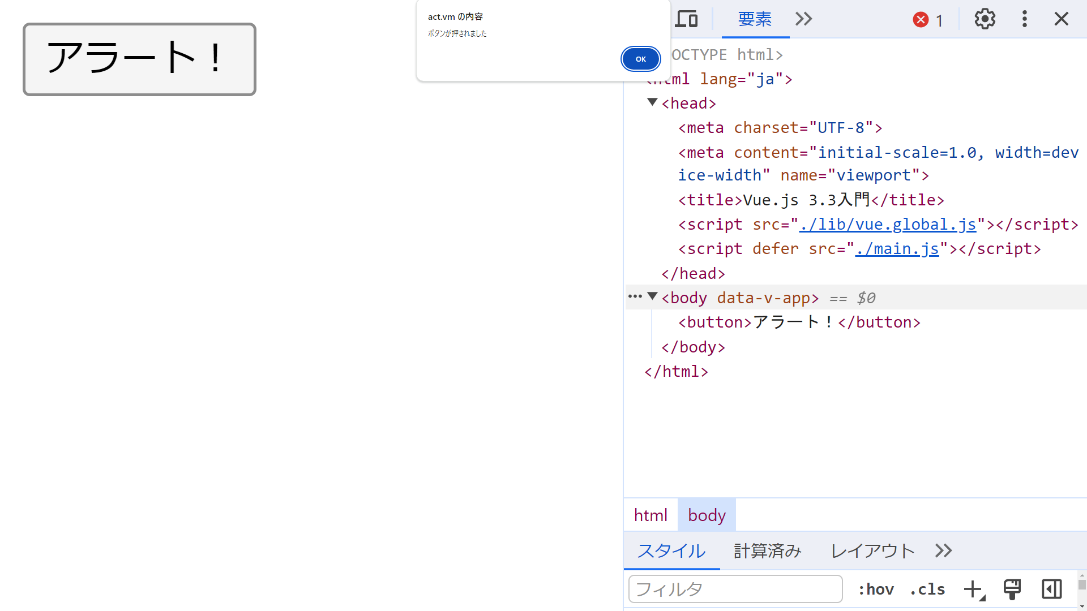Image resolution: width=1087 pixels, height=611 pixels.
Task: Click the フィルタ styles filter field
Action: click(735, 590)
